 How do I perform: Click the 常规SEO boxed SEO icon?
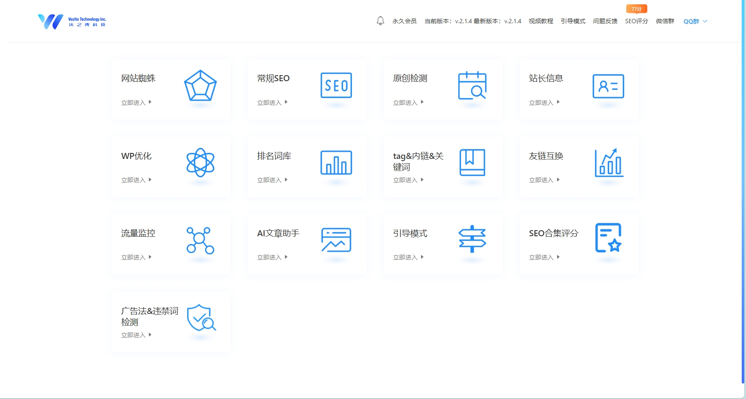pos(337,86)
